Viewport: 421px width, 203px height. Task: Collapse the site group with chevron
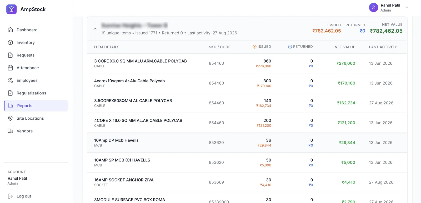[x=95, y=29]
